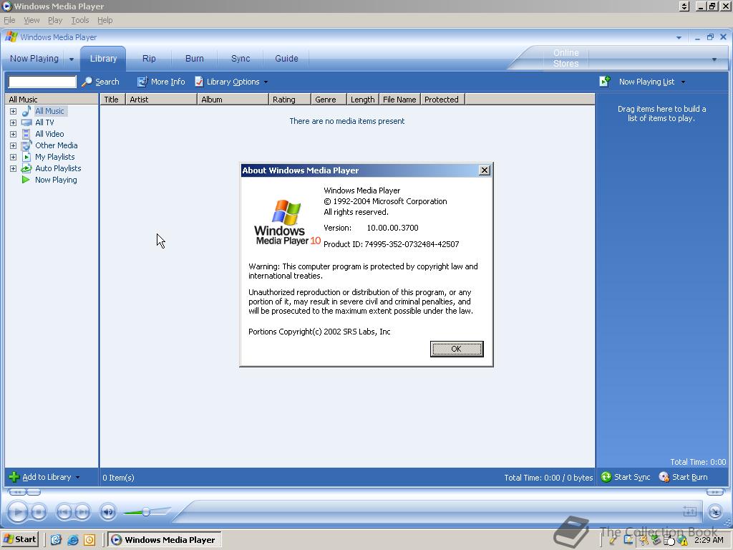Click the My Playlists icon
Screen dimensions: 733x550
pyautogui.click(x=26, y=157)
